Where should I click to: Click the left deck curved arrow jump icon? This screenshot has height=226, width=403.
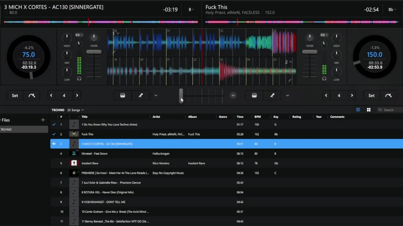coord(32,95)
